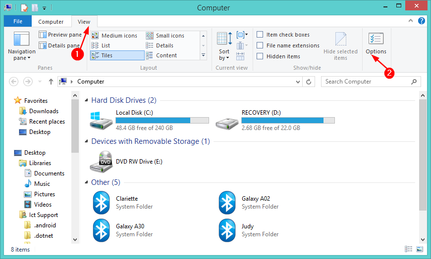Open the File menu tab

(18, 21)
